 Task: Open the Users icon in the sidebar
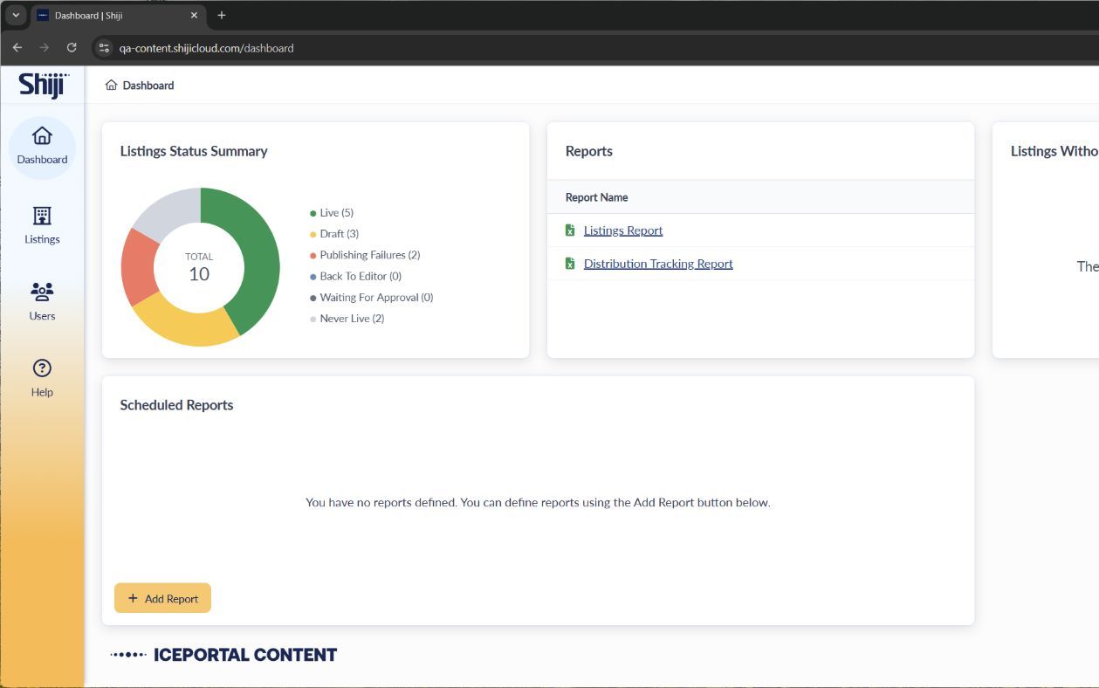(x=42, y=292)
